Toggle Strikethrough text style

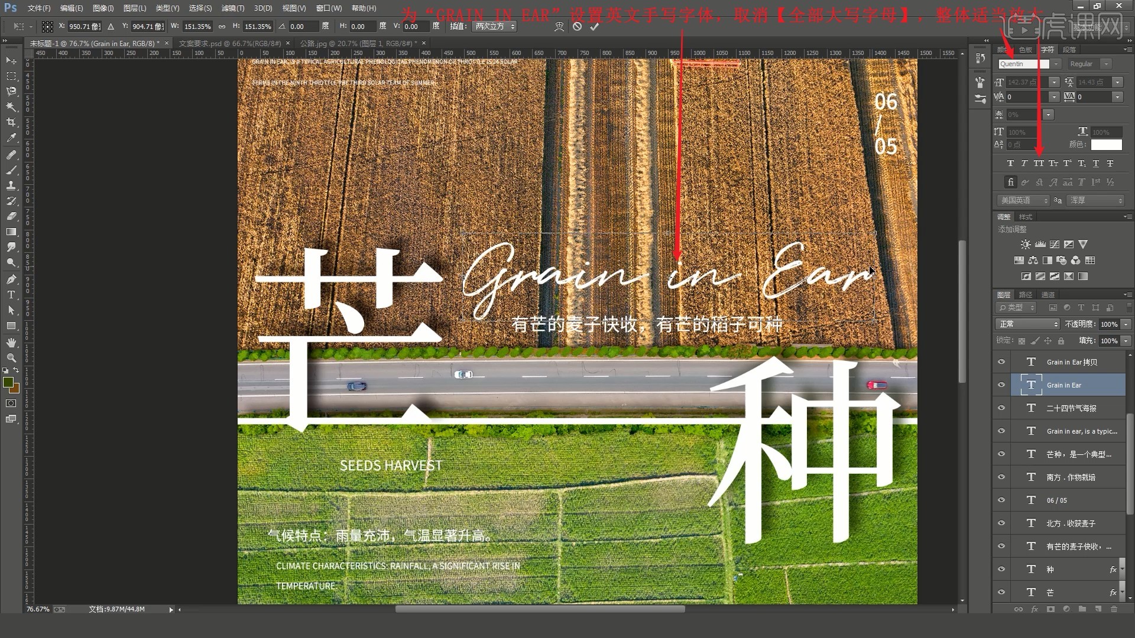[1110, 163]
